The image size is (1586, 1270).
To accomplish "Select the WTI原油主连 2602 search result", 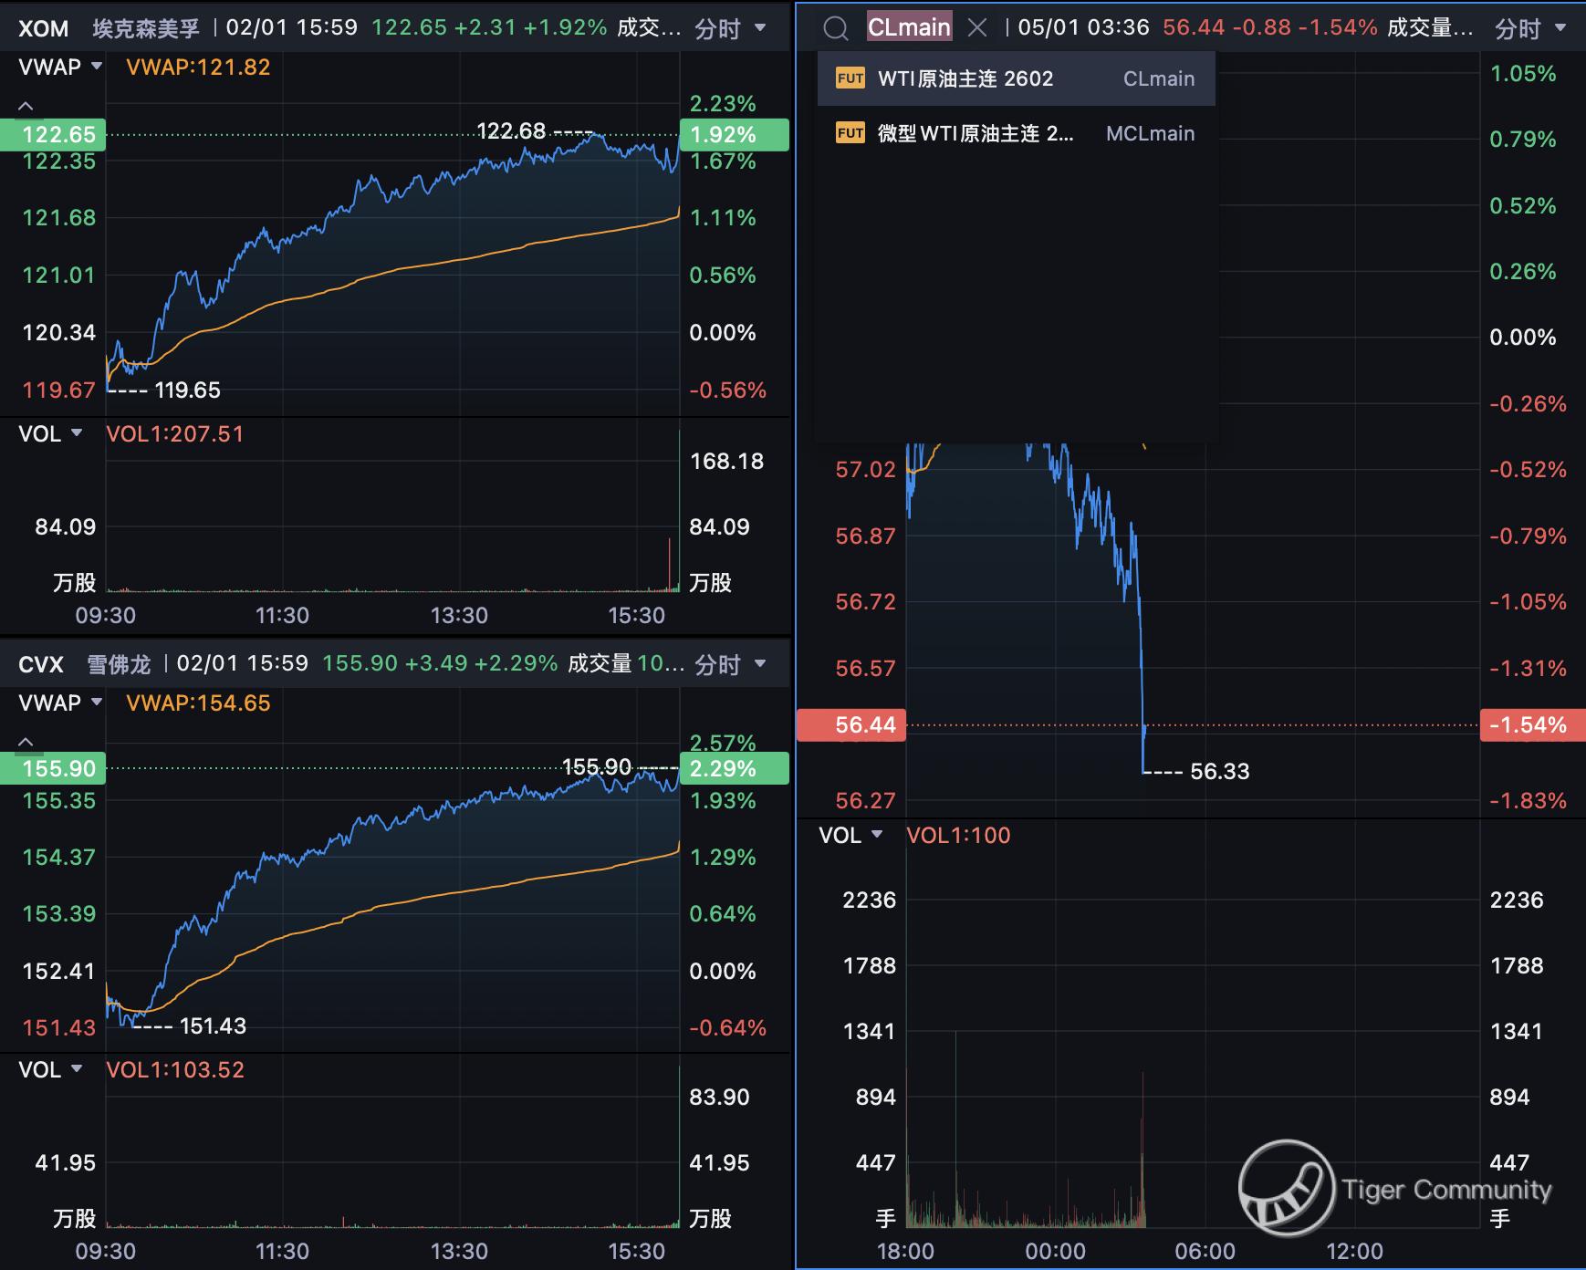I will [1016, 78].
